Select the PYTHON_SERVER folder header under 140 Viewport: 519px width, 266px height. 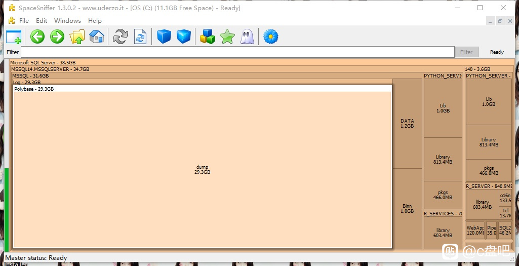pyautogui.click(x=489, y=76)
